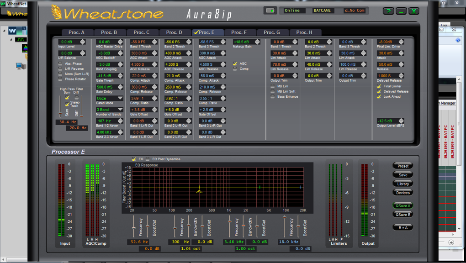Select the blue W icon in WheatNet tree
The width and height of the screenshot is (466, 263).
12,30
